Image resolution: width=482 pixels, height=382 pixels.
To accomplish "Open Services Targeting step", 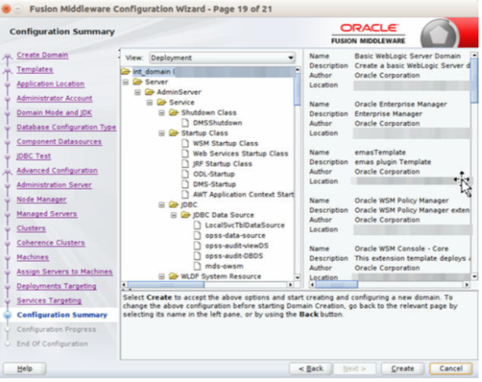I will point(49,301).
